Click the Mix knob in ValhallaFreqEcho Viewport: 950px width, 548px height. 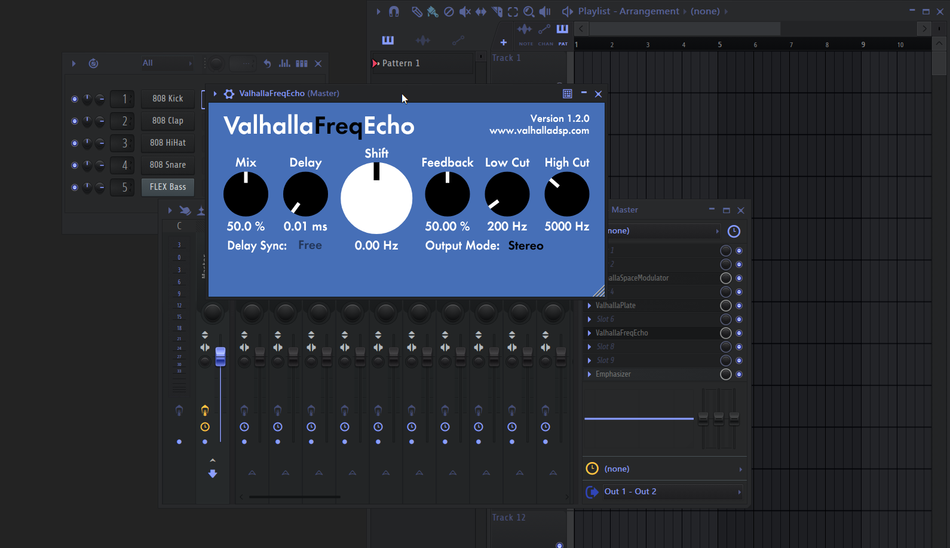pos(246,194)
